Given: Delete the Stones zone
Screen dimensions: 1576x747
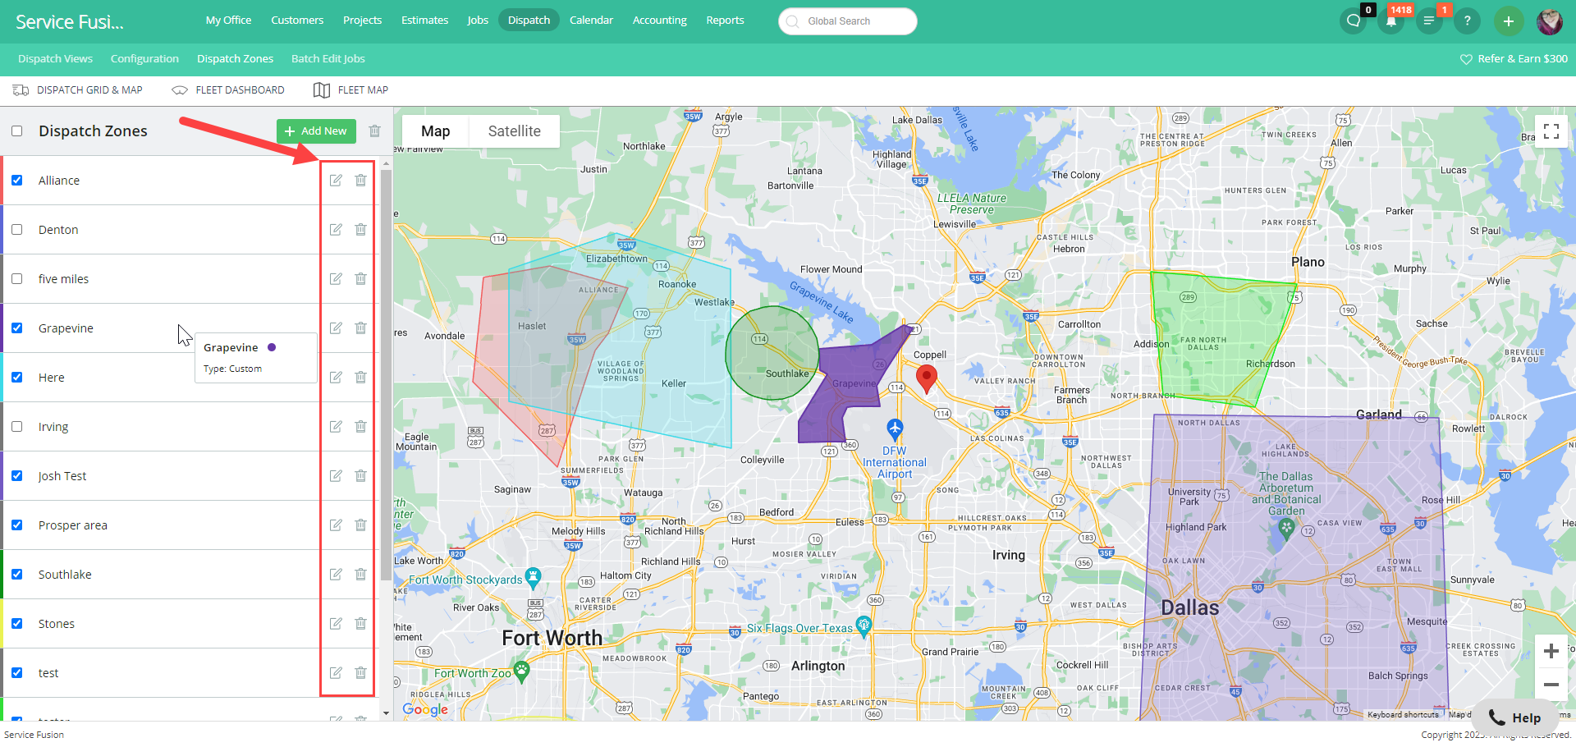Looking at the screenshot, I should click(360, 624).
